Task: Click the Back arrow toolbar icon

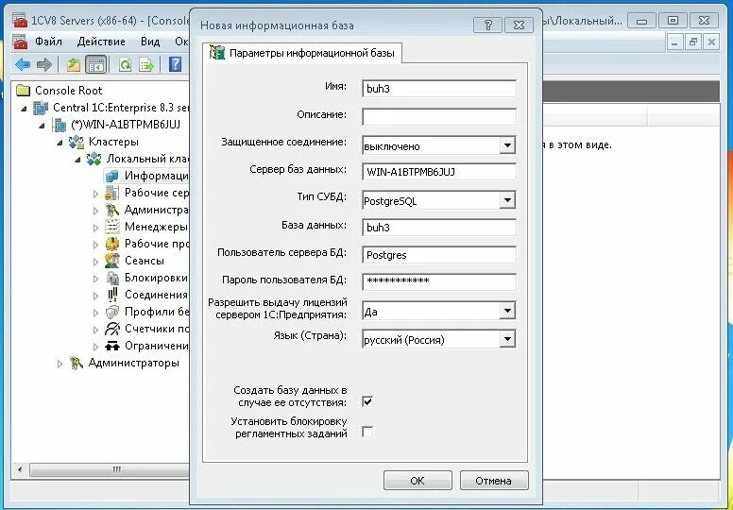Action: [23, 64]
